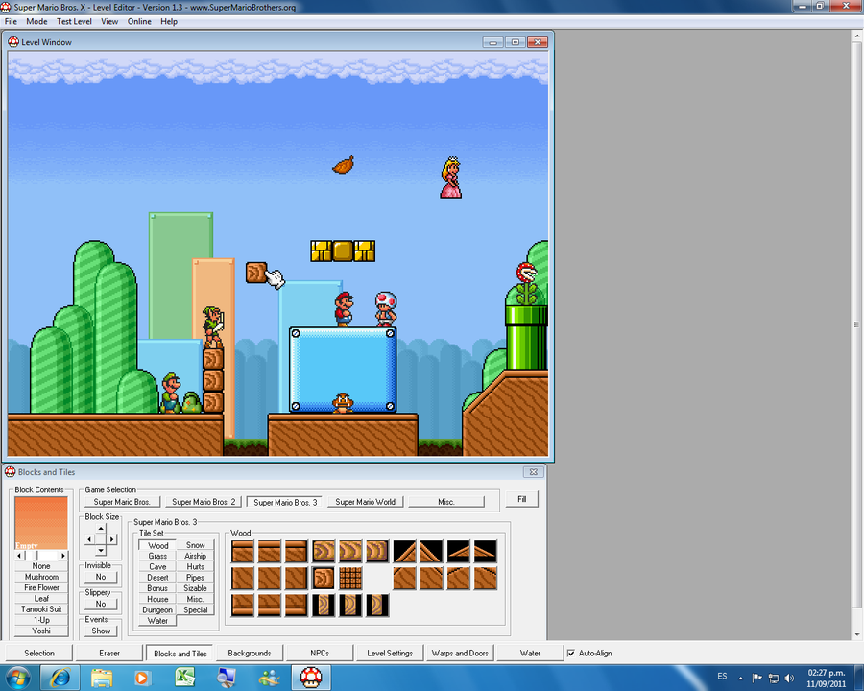Increase block size with the up arrow
The width and height of the screenshot is (864, 691).
point(101,528)
